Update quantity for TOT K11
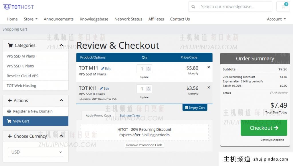This screenshot has height=166, width=293. click(144, 97)
